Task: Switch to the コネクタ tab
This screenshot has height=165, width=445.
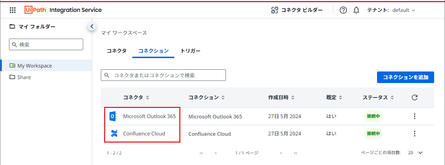Action: 117,51
